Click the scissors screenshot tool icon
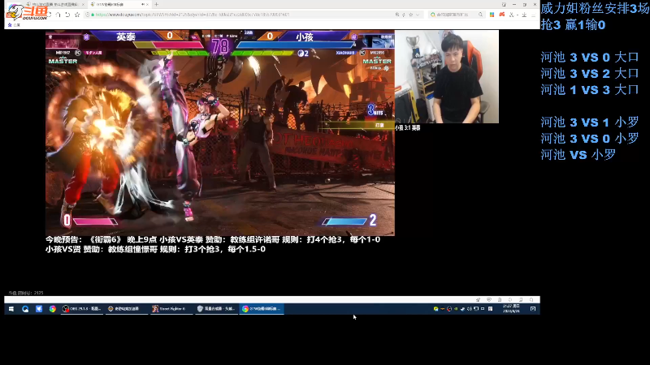Viewport: 650px width, 365px height. point(512,15)
